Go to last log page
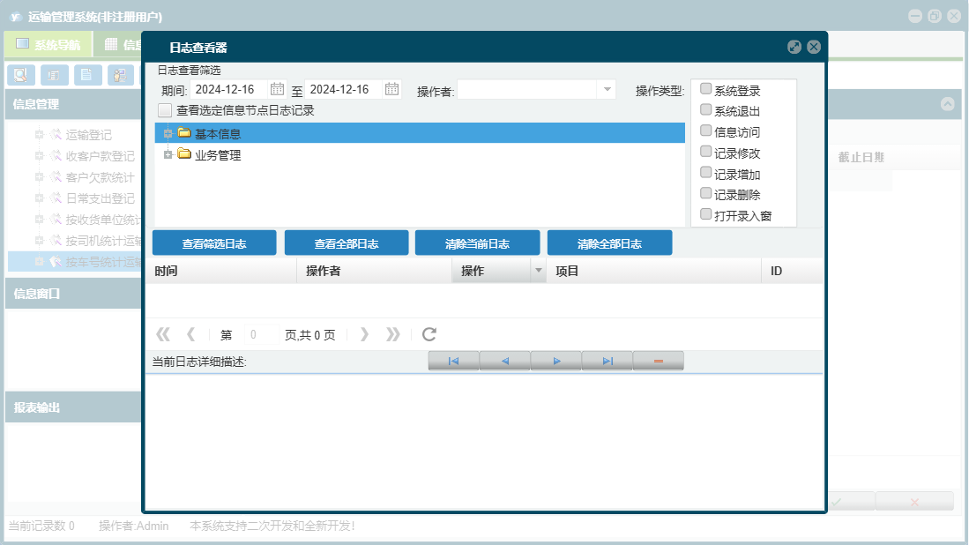The width and height of the screenshot is (969, 545). 392,334
